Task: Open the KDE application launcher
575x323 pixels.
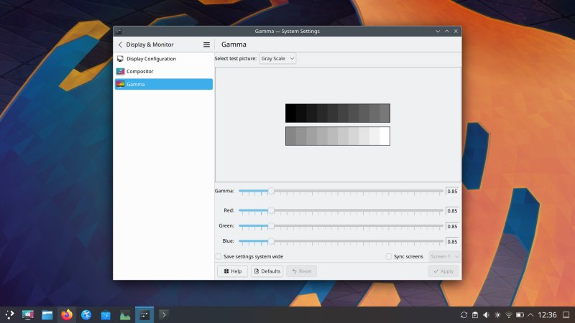Action: 9,314
